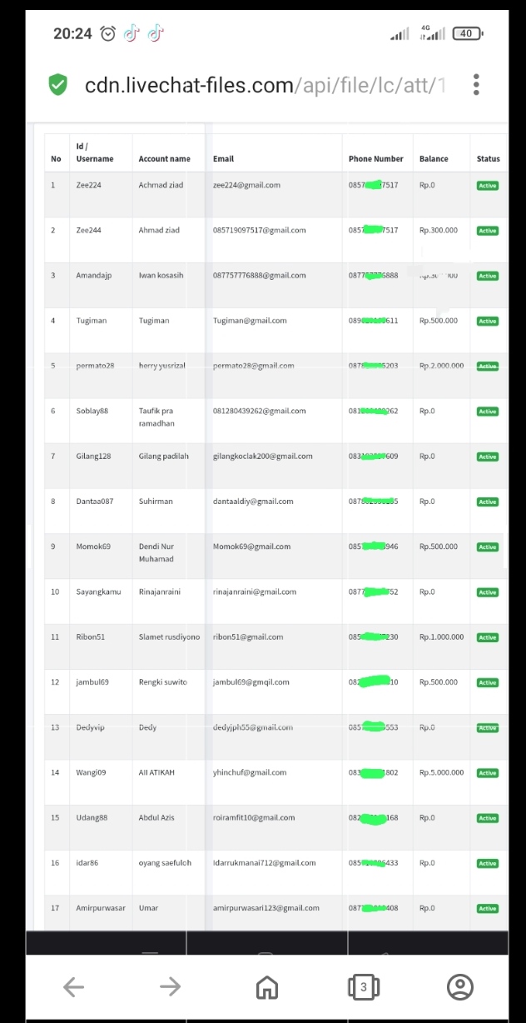Viewport: 526px width, 1023px height.
Task: Click email gilangkoclak200@gmail.com
Action: click(262, 457)
